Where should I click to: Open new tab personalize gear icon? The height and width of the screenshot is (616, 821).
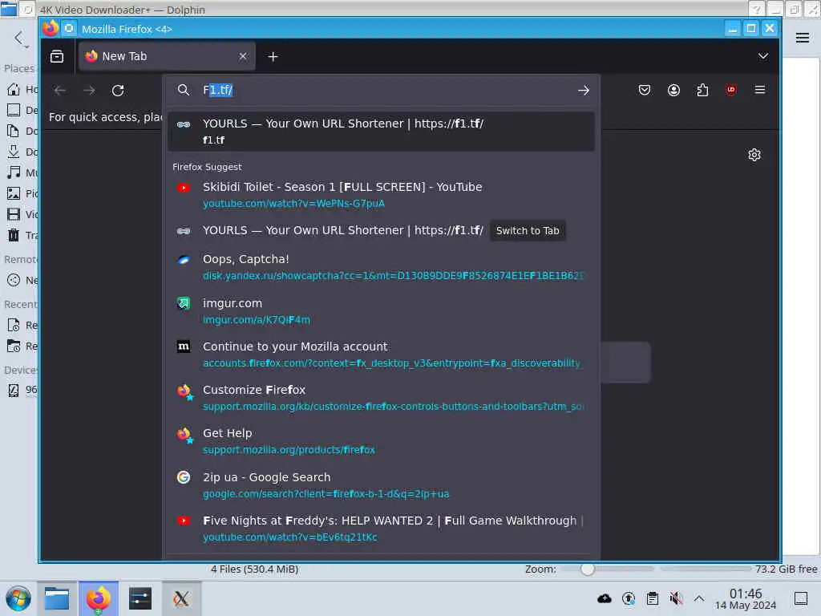754,155
